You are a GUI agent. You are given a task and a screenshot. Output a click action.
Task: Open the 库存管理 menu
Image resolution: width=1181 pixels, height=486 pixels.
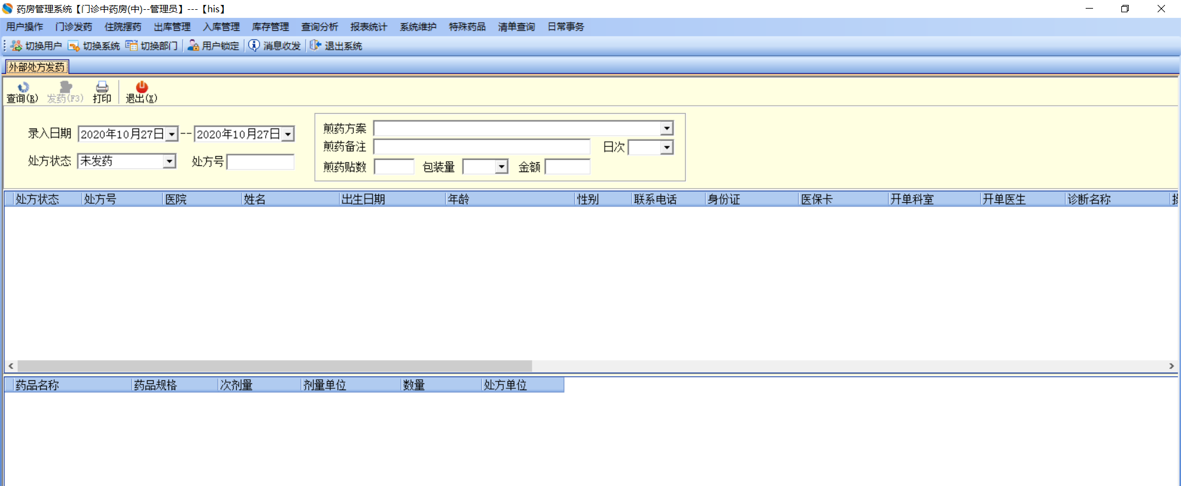click(271, 27)
